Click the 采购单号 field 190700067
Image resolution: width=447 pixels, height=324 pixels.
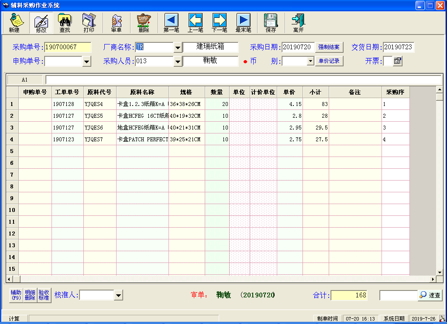[x=68, y=47]
